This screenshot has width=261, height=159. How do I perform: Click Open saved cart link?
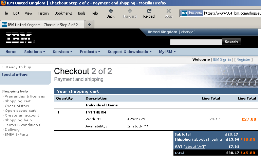tap(20, 111)
